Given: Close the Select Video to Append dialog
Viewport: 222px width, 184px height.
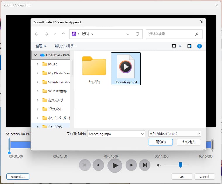Looking at the screenshot, I should (202, 22).
